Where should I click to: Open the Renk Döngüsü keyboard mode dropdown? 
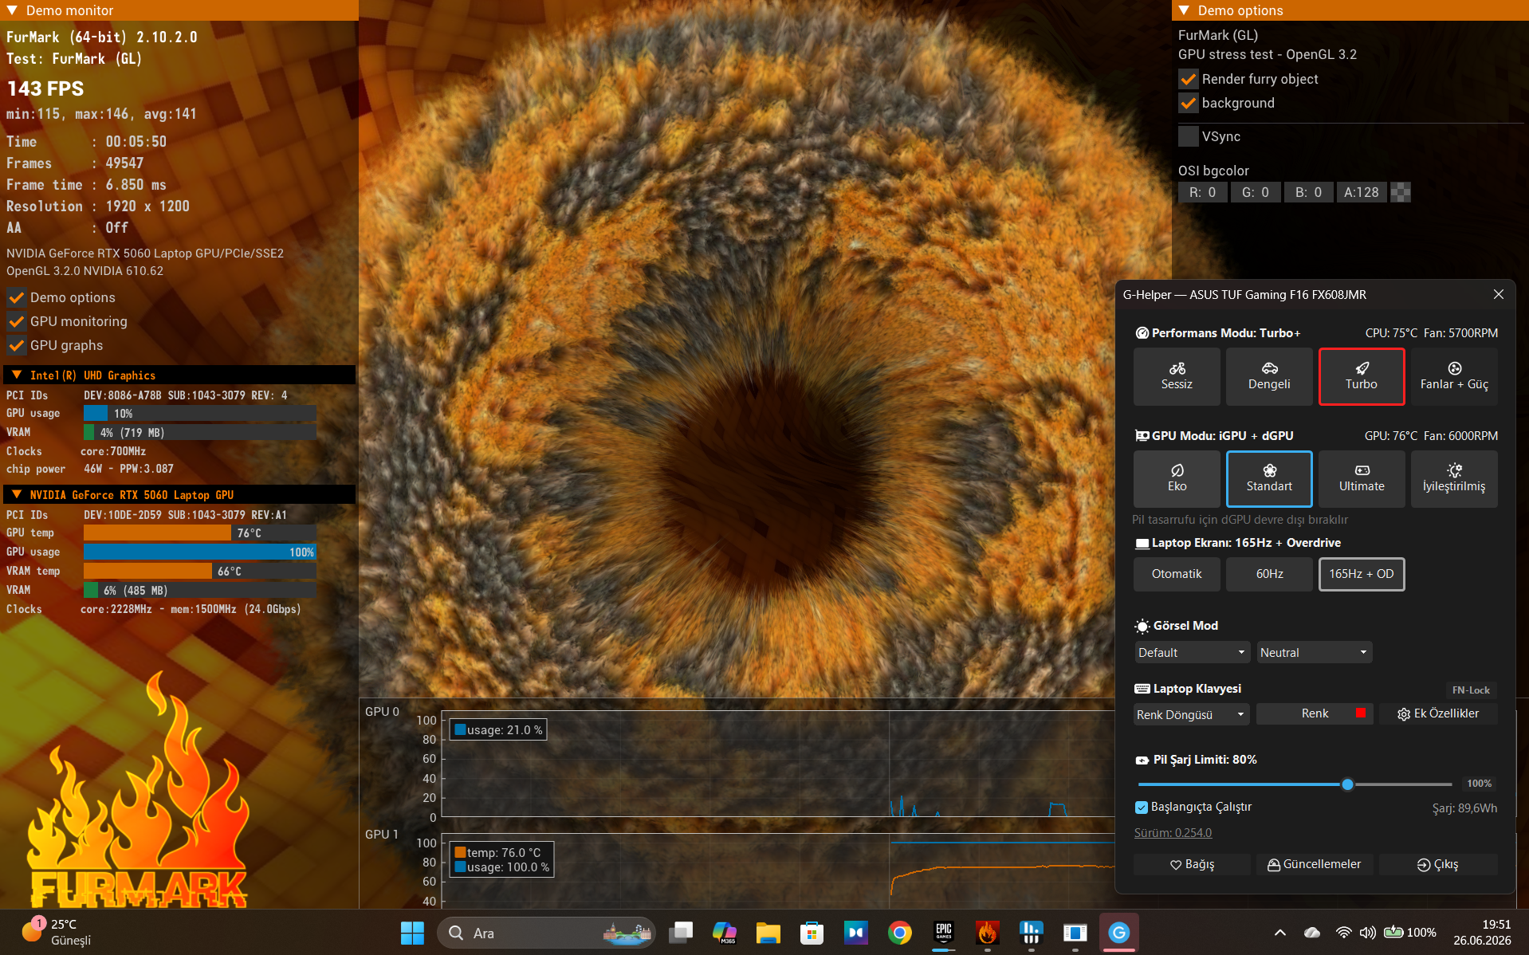pyautogui.click(x=1192, y=714)
